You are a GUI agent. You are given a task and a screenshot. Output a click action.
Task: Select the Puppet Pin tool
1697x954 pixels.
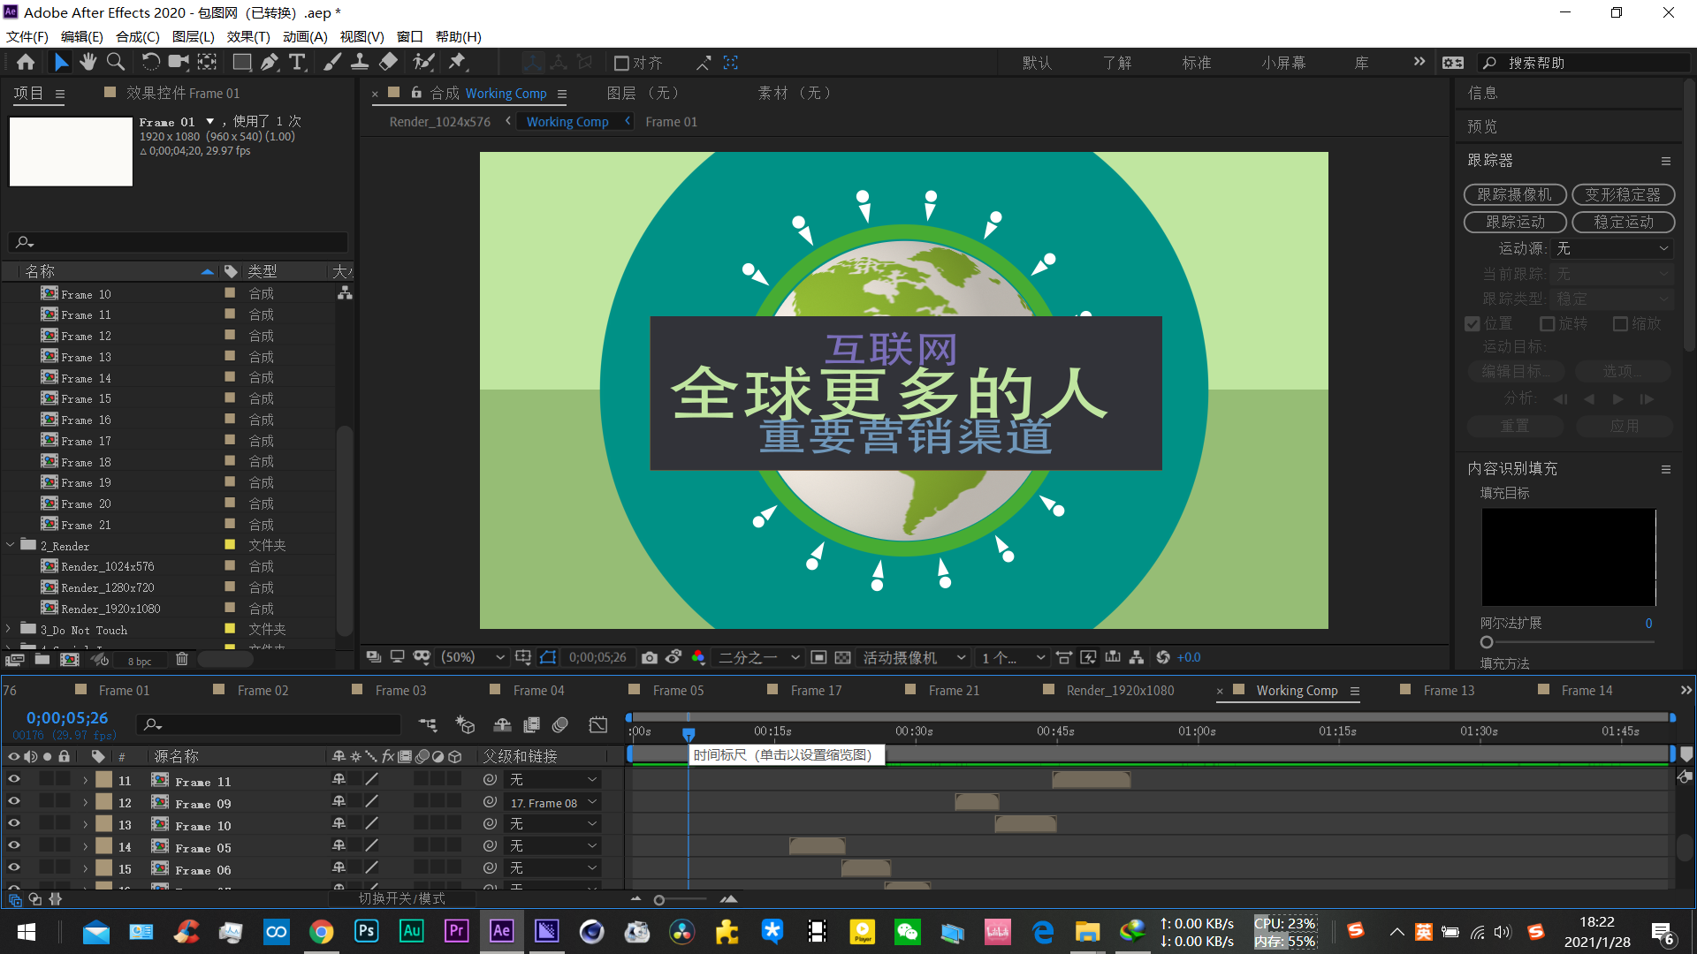click(x=457, y=62)
